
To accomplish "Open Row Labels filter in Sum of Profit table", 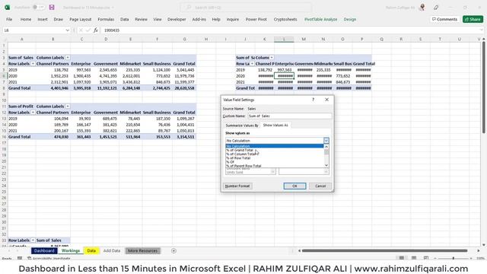I will [33, 113].
